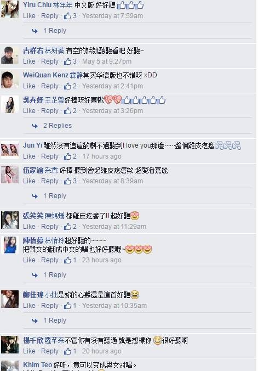Expand '1 Reply' under Yiru Chiu's comment
Viewport: 258px width, 371px height.
click(x=55, y=31)
